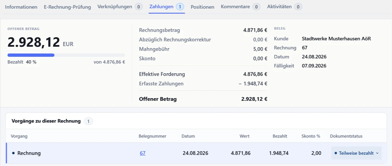Click the large open amount 2.928,12

pyautogui.click(x=34, y=42)
